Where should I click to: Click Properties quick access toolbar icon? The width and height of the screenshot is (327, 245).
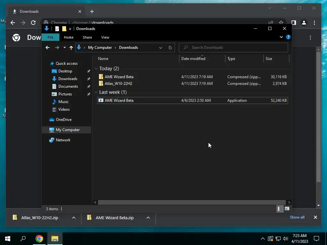point(57,29)
